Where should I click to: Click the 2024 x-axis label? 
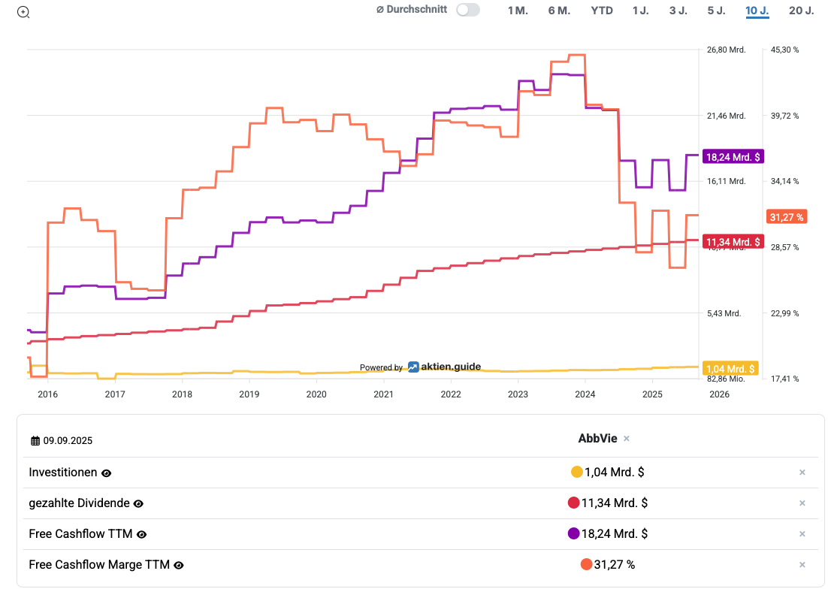click(x=585, y=394)
